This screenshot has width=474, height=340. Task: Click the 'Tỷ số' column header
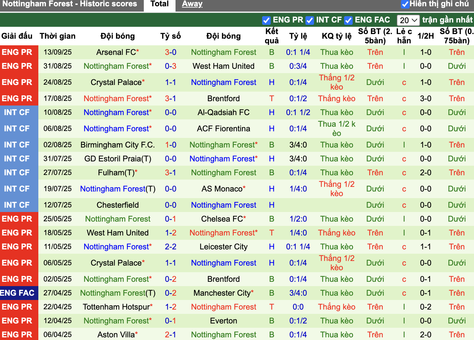[x=171, y=36]
